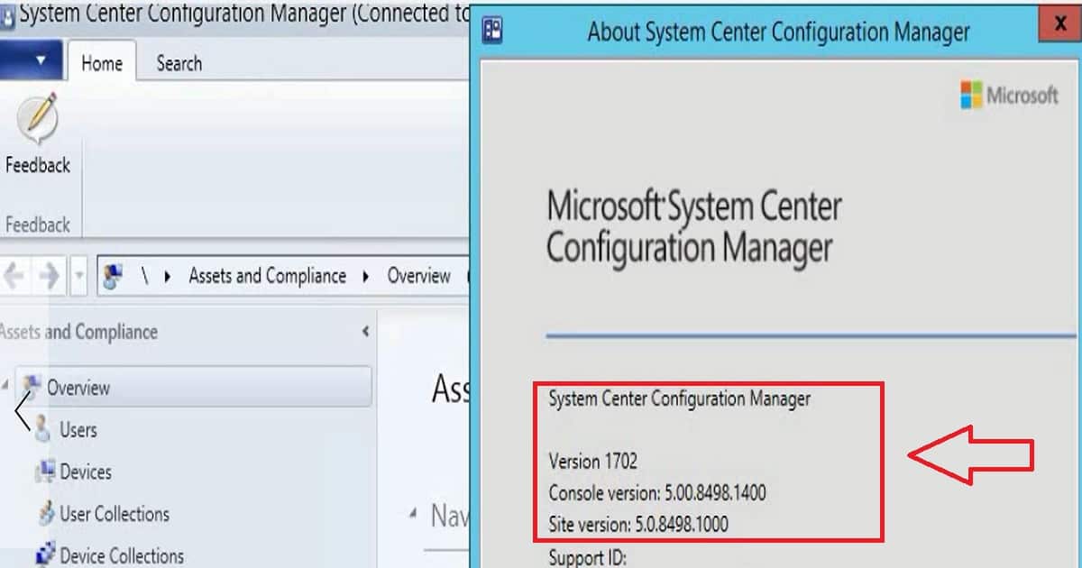Click the Feedback pencil icon in ribbon
The height and width of the screenshot is (568, 1082).
point(36,121)
